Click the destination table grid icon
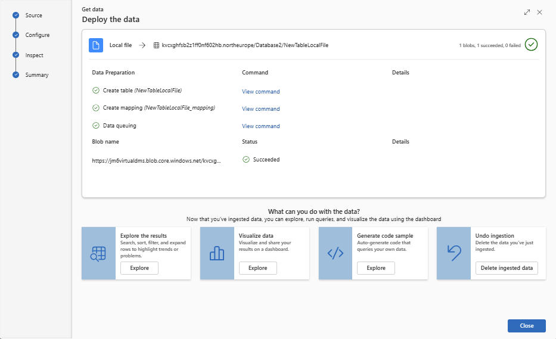Image resolution: width=556 pixels, height=339 pixels. coord(156,45)
